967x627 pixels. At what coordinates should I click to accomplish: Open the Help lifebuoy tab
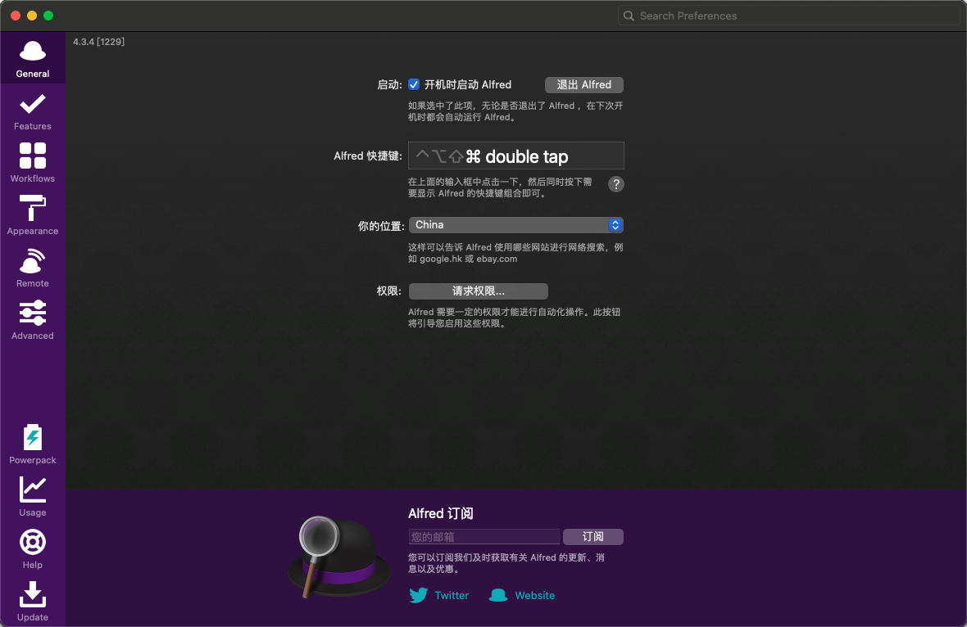(x=33, y=549)
